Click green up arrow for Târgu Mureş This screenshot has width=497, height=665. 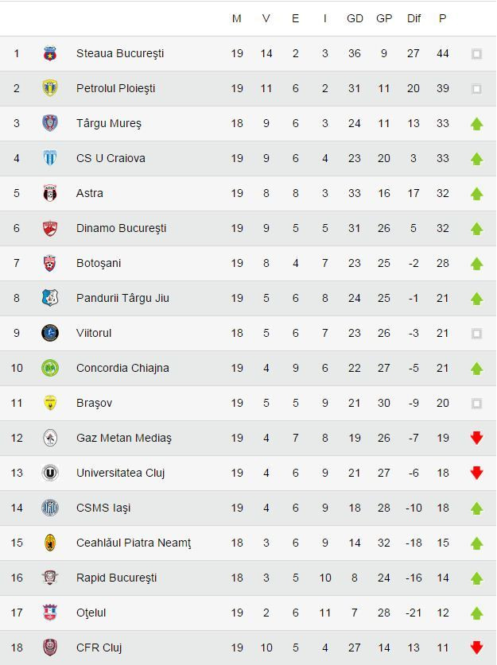476,123
